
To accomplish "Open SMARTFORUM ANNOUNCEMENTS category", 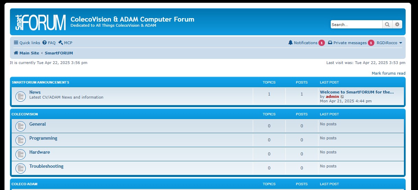I will tap(41, 82).
